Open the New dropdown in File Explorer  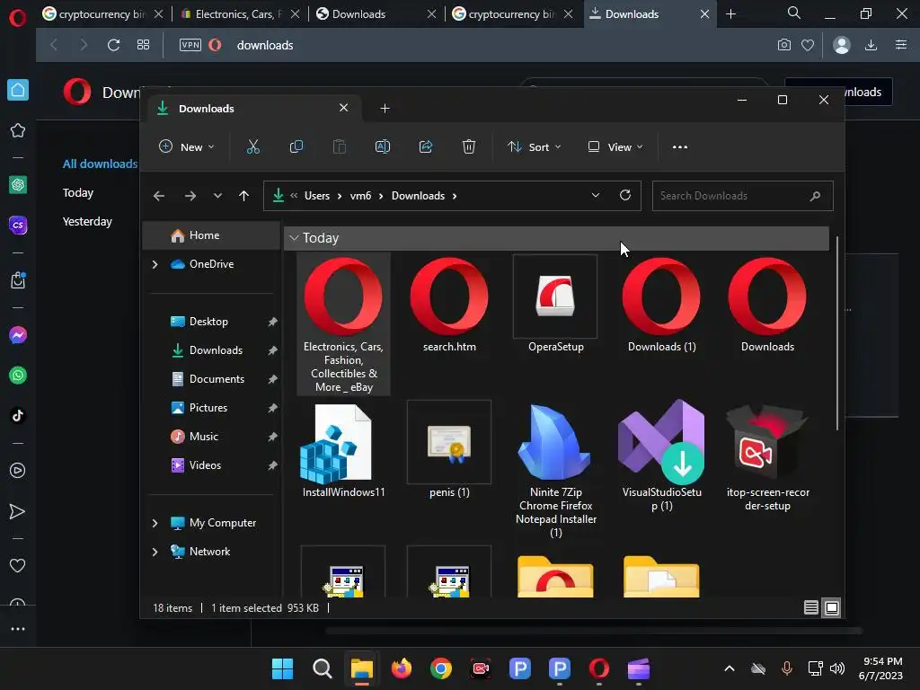pyautogui.click(x=187, y=146)
